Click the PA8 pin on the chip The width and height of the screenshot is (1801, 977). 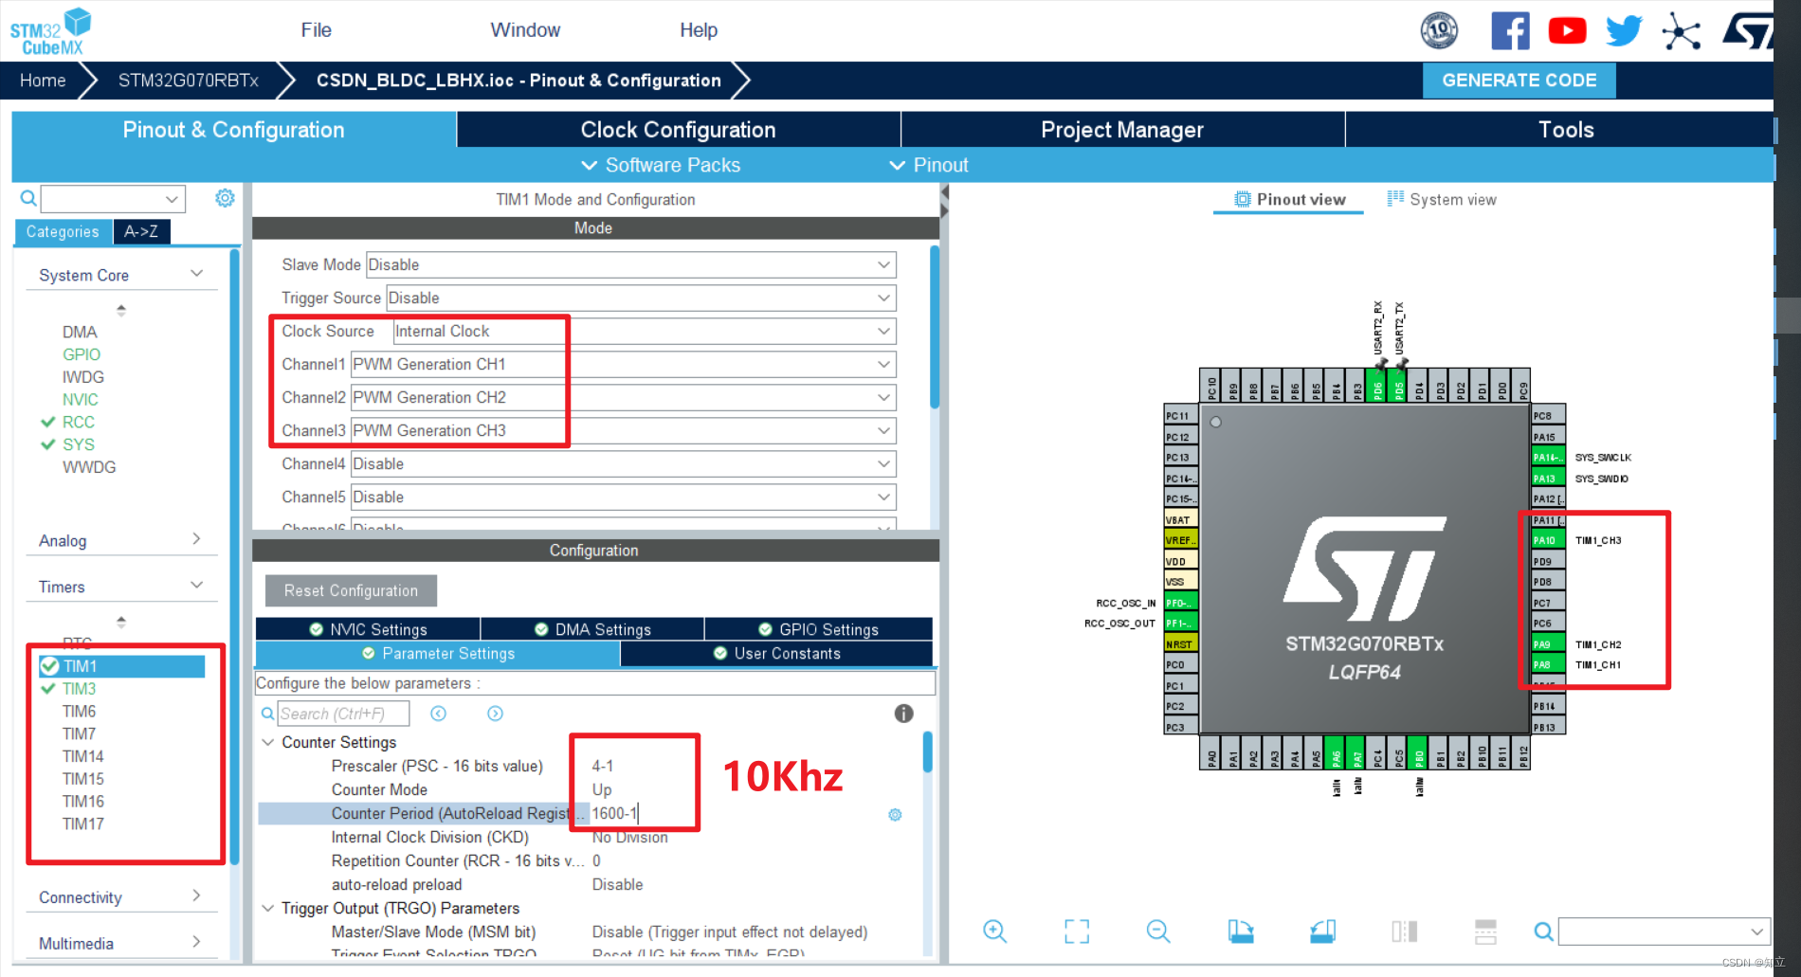(1549, 665)
